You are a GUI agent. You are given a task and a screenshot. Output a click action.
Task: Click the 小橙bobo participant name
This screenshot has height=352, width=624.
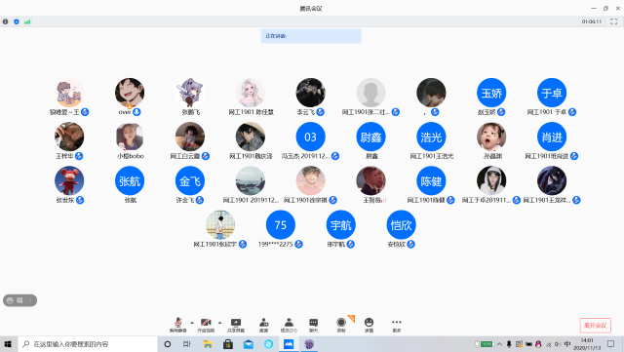click(x=130, y=156)
